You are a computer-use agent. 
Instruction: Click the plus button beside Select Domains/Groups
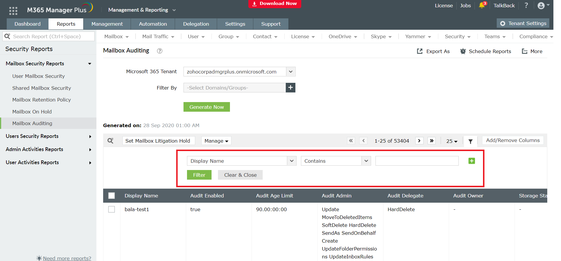pos(290,87)
